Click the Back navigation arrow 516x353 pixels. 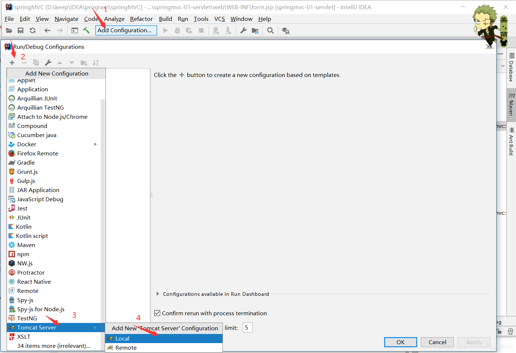click(x=47, y=30)
